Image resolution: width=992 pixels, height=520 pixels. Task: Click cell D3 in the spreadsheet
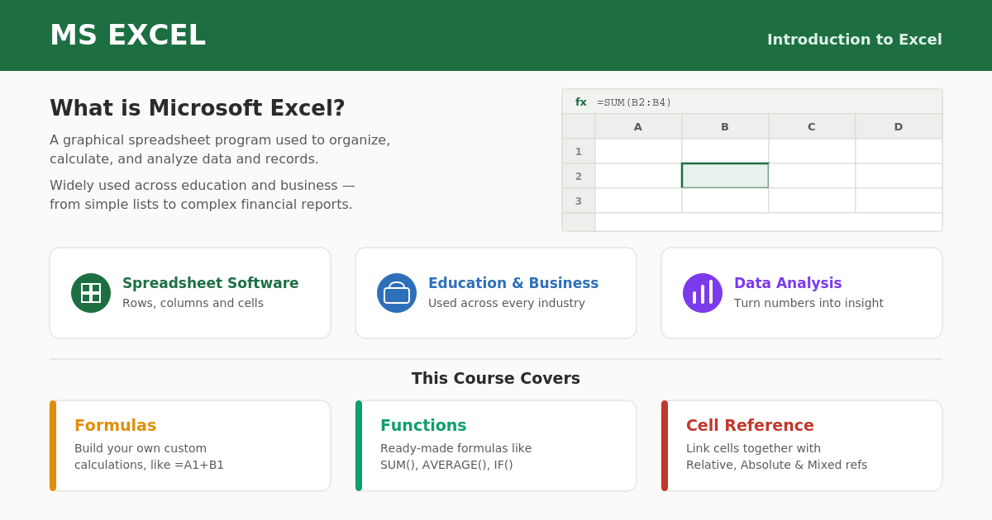coord(899,201)
